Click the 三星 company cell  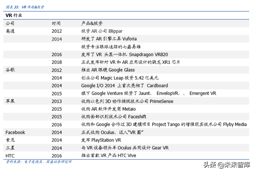tap(10, 148)
